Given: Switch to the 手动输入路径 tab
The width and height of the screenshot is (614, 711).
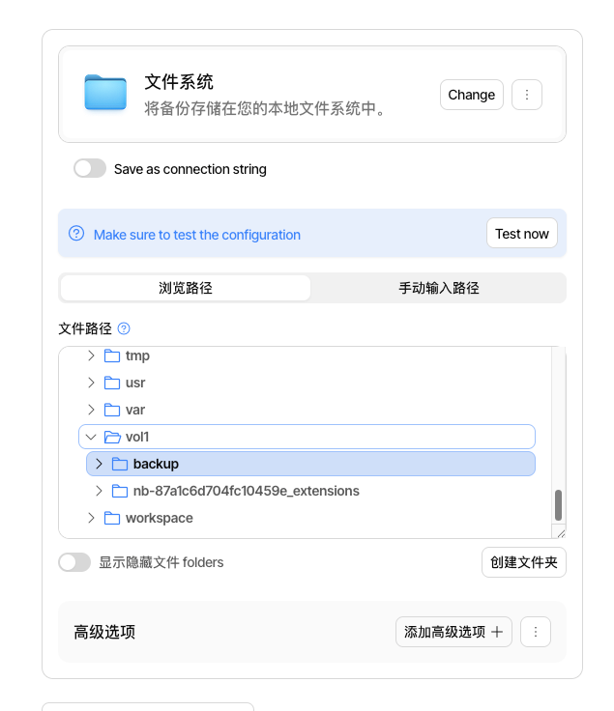Looking at the screenshot, I should (x=439, y=288).
